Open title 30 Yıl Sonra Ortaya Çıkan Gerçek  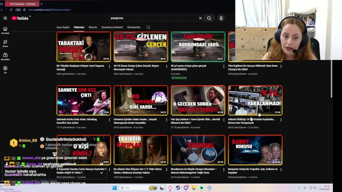tap(136, 67)
